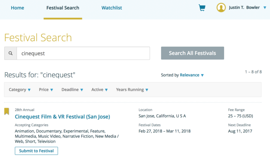
Task: Open the shopping cart
Action: pyautogui.click(x=202, y=8)
